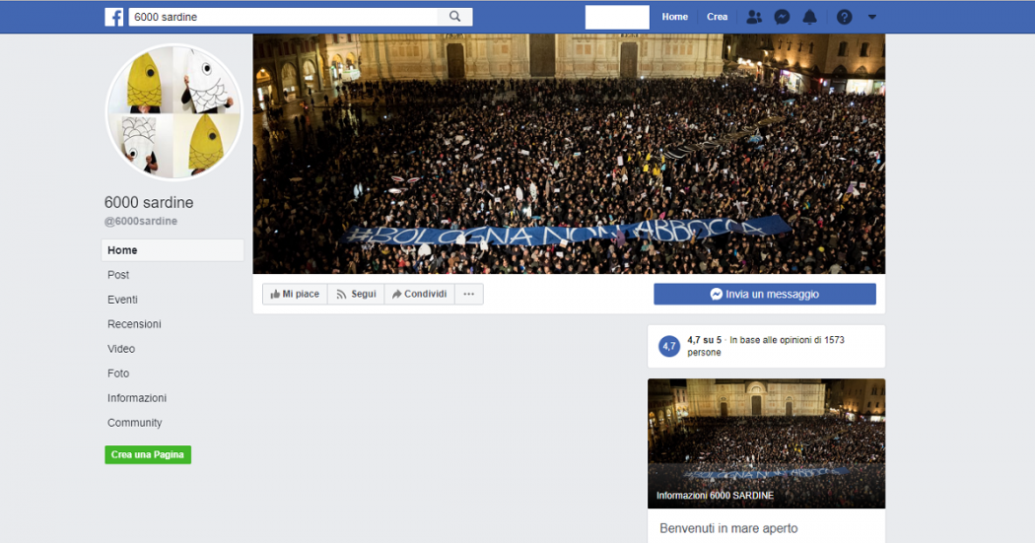Click the 4,7 rating badge
The height and width of the screenshot is (543, 1035).
[x=668, y=346]
